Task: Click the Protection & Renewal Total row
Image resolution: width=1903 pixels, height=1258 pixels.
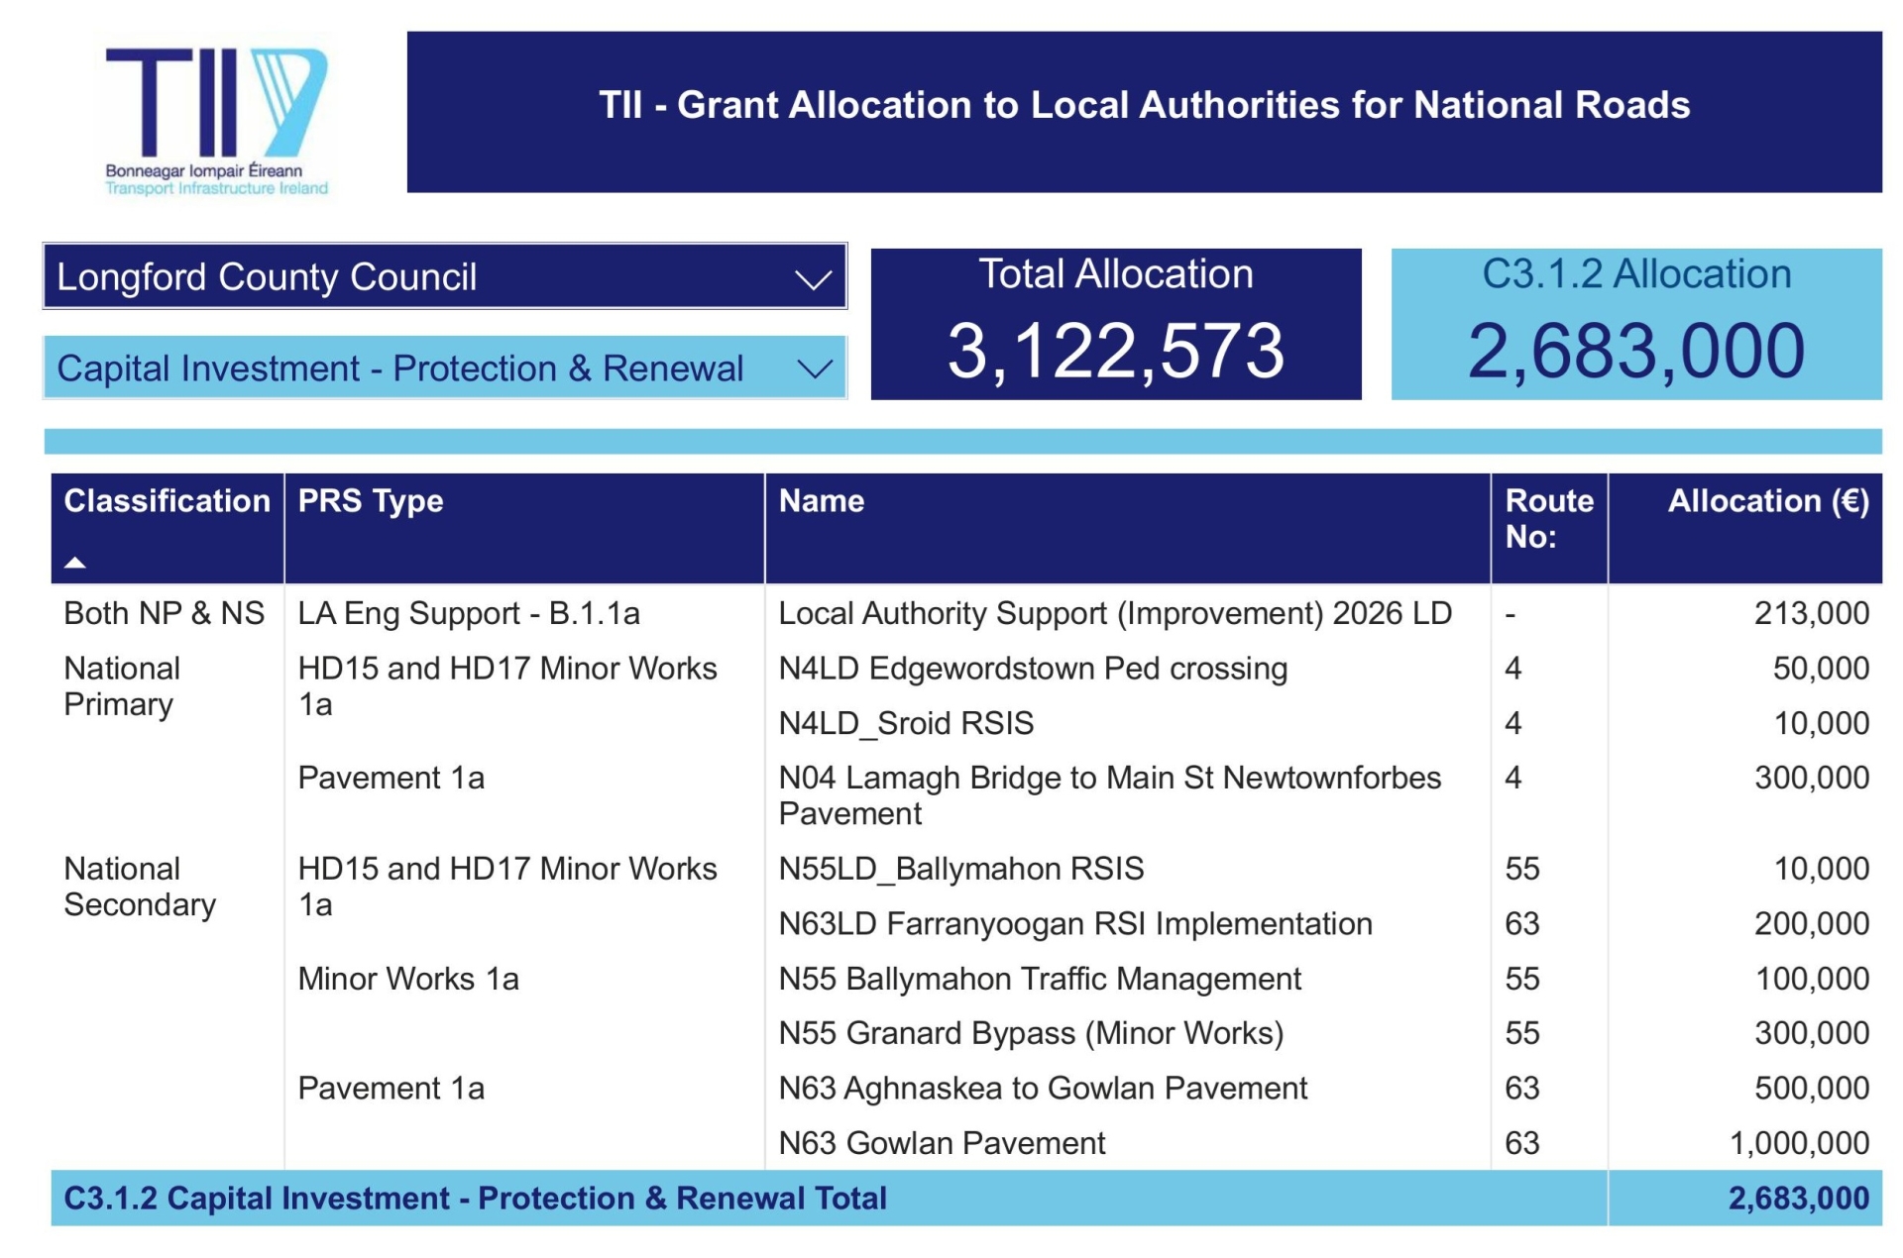Action: (x=476, y=1199)
